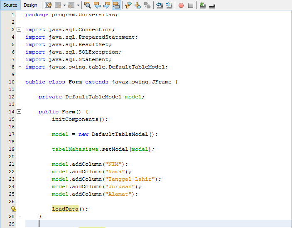Click addColumn method on line 21
The width and height of the screenshot is (292, 228).
click(x=86, y=164)
